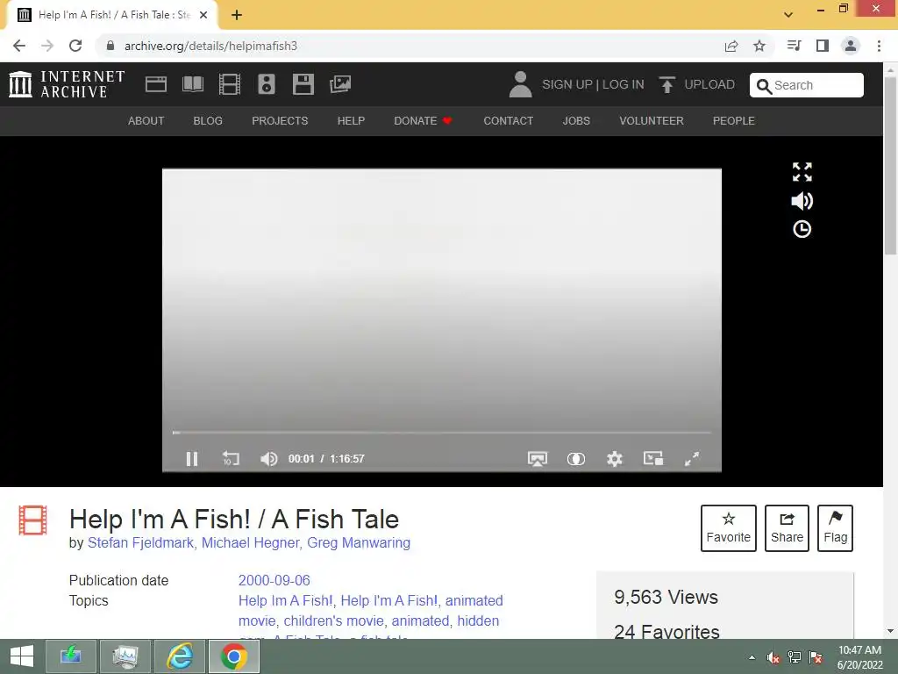Image resolution: width=898 pixels, height=674 pixels.
Task: Go back in browser history
Action: pos(19,46)
